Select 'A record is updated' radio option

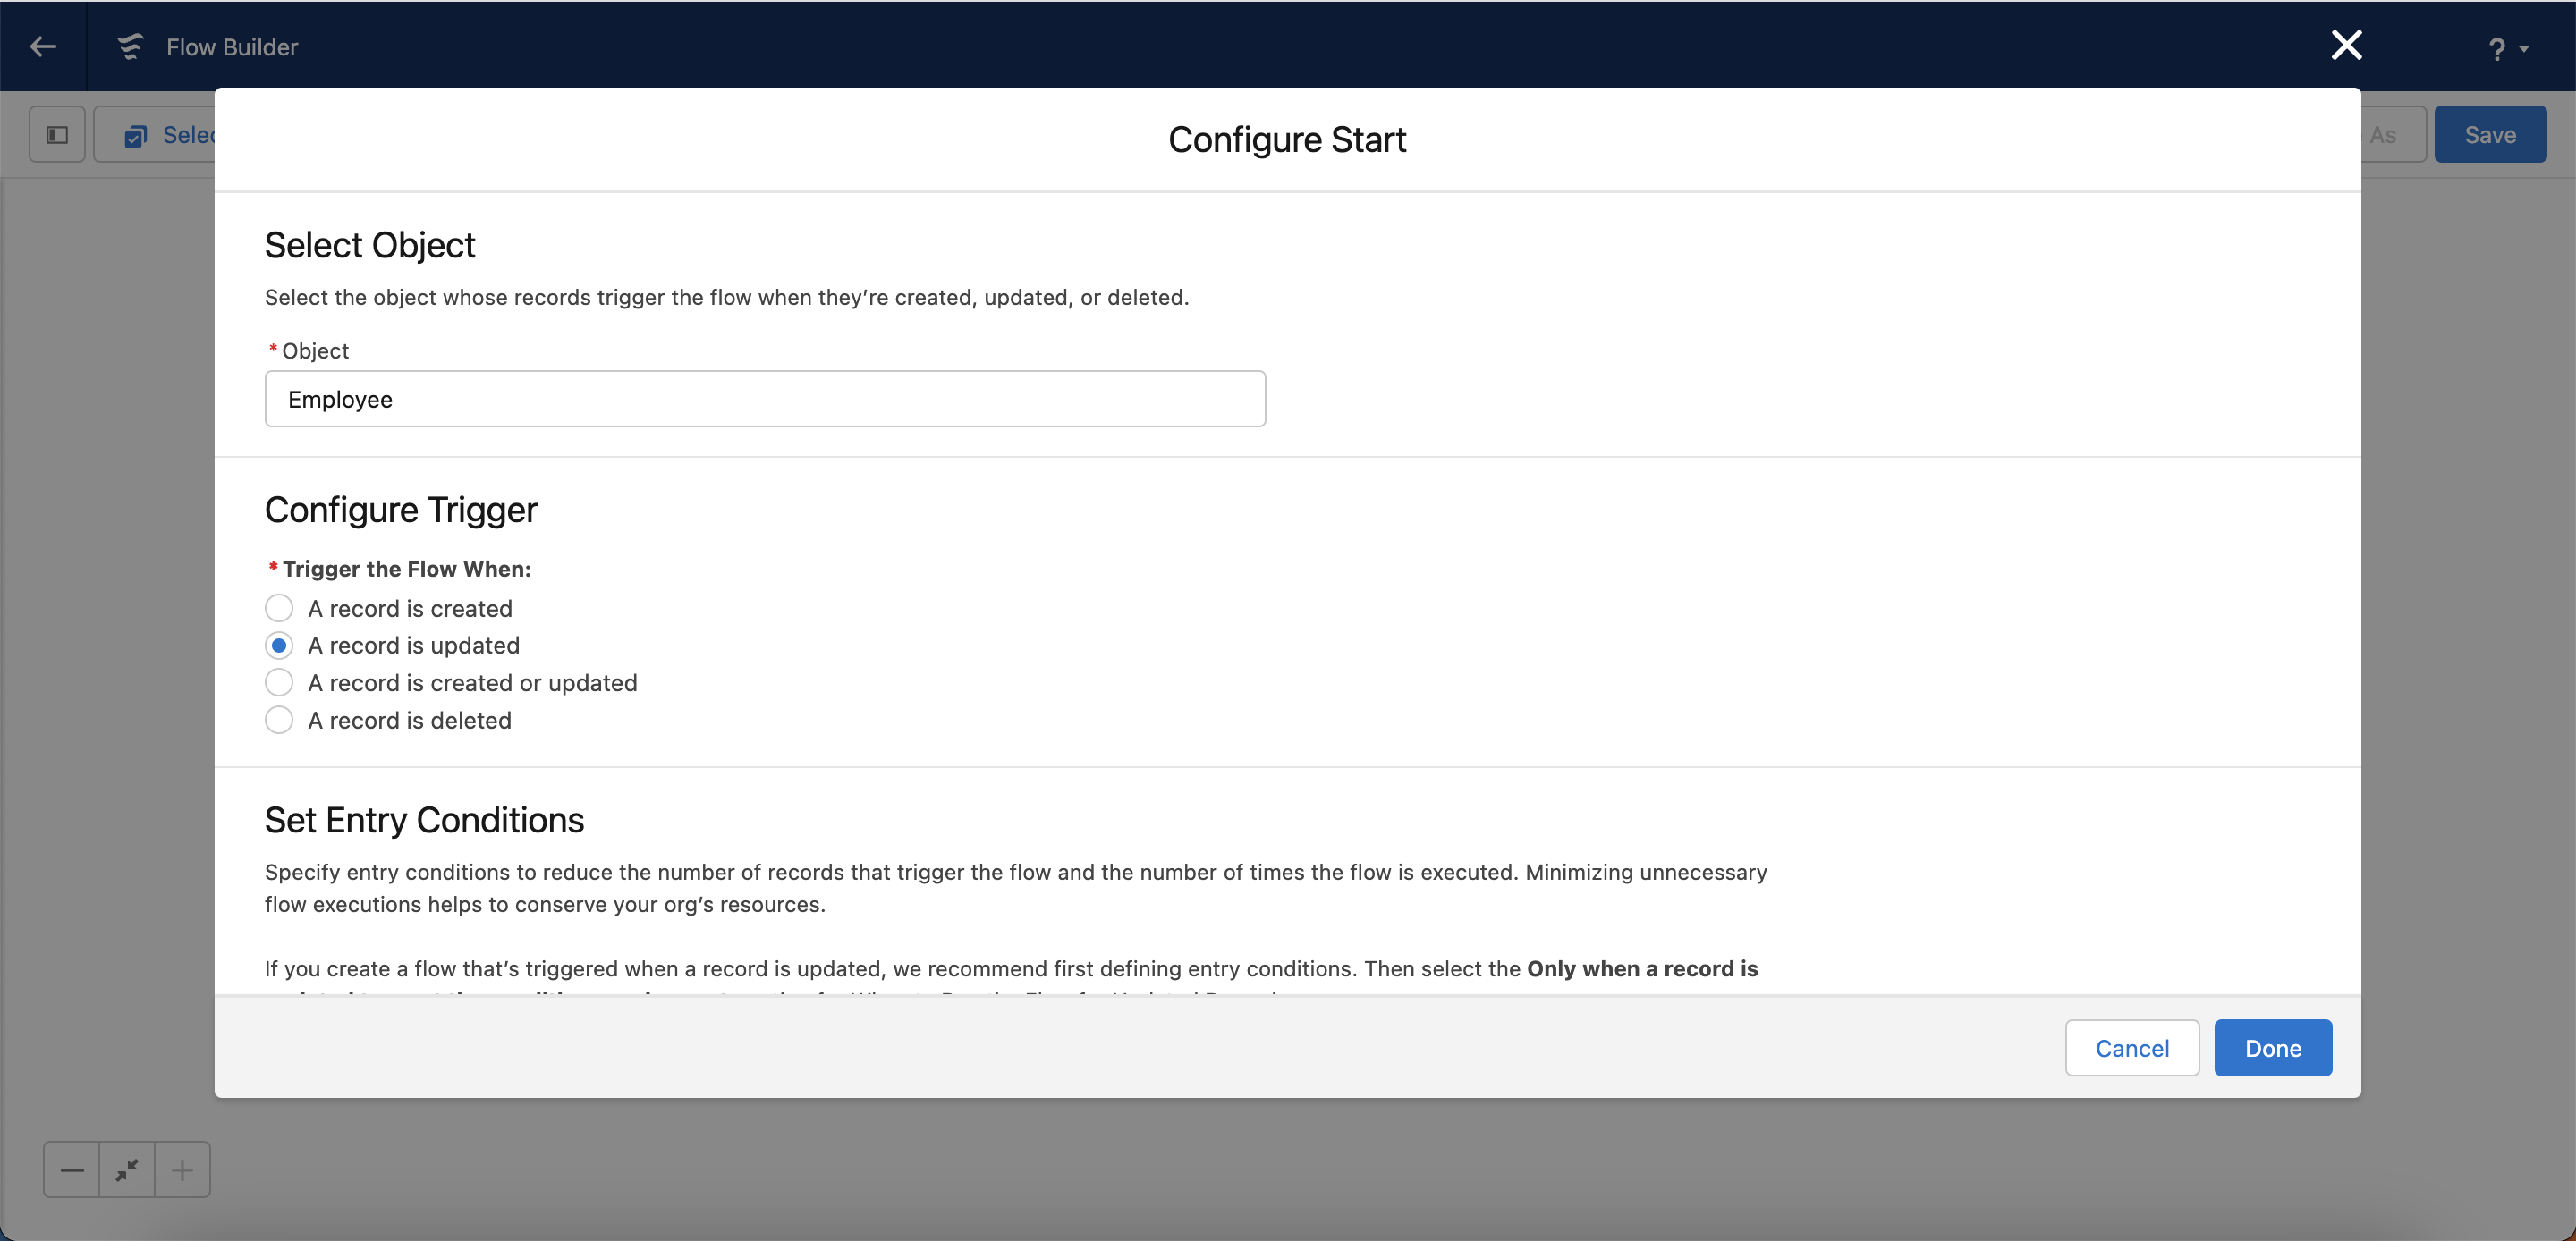point(279,645)
